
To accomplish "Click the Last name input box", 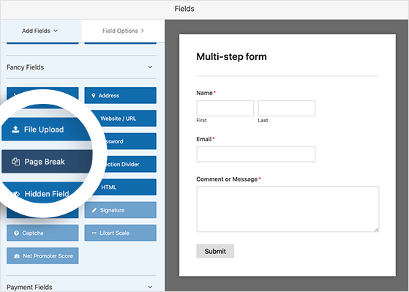I will tap(287, 108).
